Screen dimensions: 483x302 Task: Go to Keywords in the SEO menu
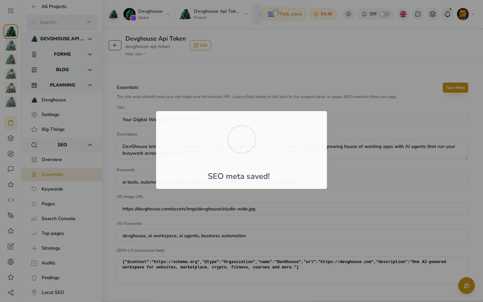click(x=62, y=189)
